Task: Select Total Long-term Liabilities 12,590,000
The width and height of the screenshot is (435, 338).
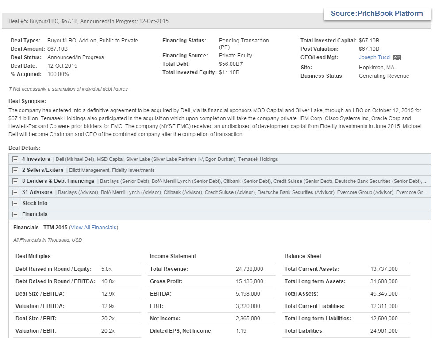Action: coord(384,319)
